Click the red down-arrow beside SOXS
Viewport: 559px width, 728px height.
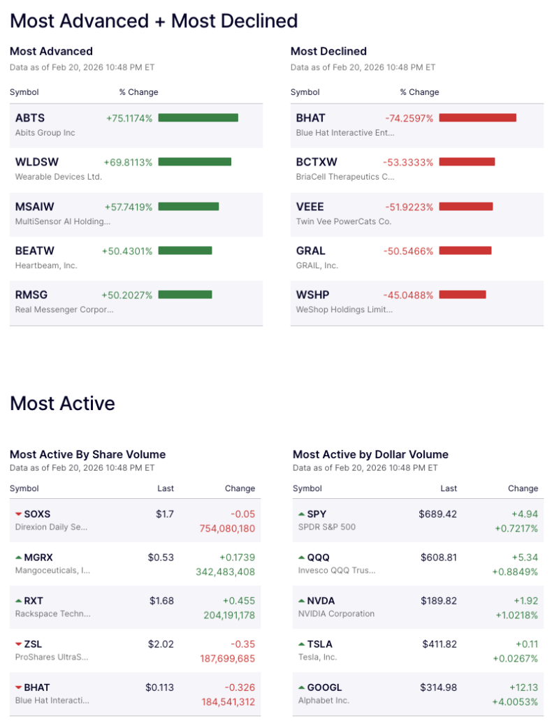19,514
